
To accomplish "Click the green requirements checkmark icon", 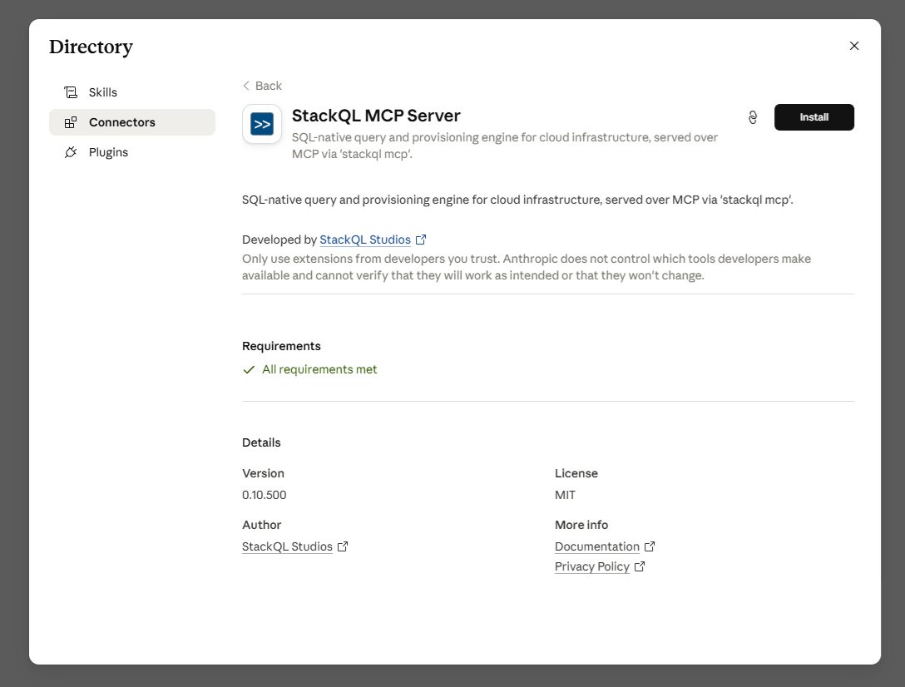I will point(249,369).
